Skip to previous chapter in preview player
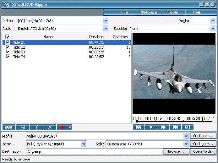 (138, 127)
